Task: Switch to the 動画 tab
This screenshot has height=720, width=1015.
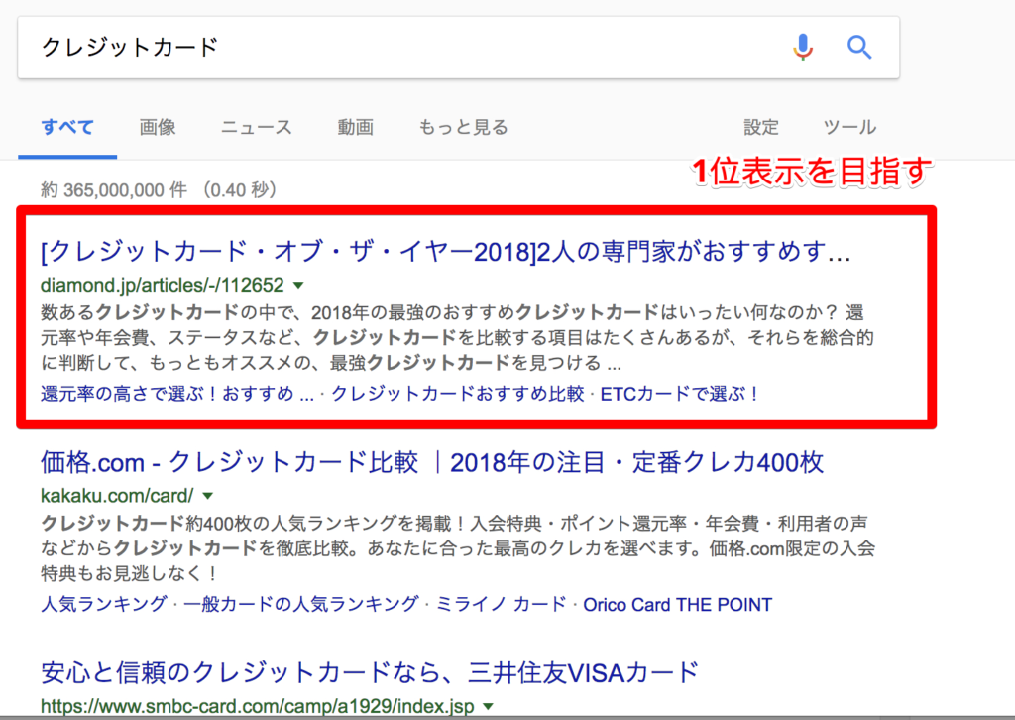Action: click(356, 127)
